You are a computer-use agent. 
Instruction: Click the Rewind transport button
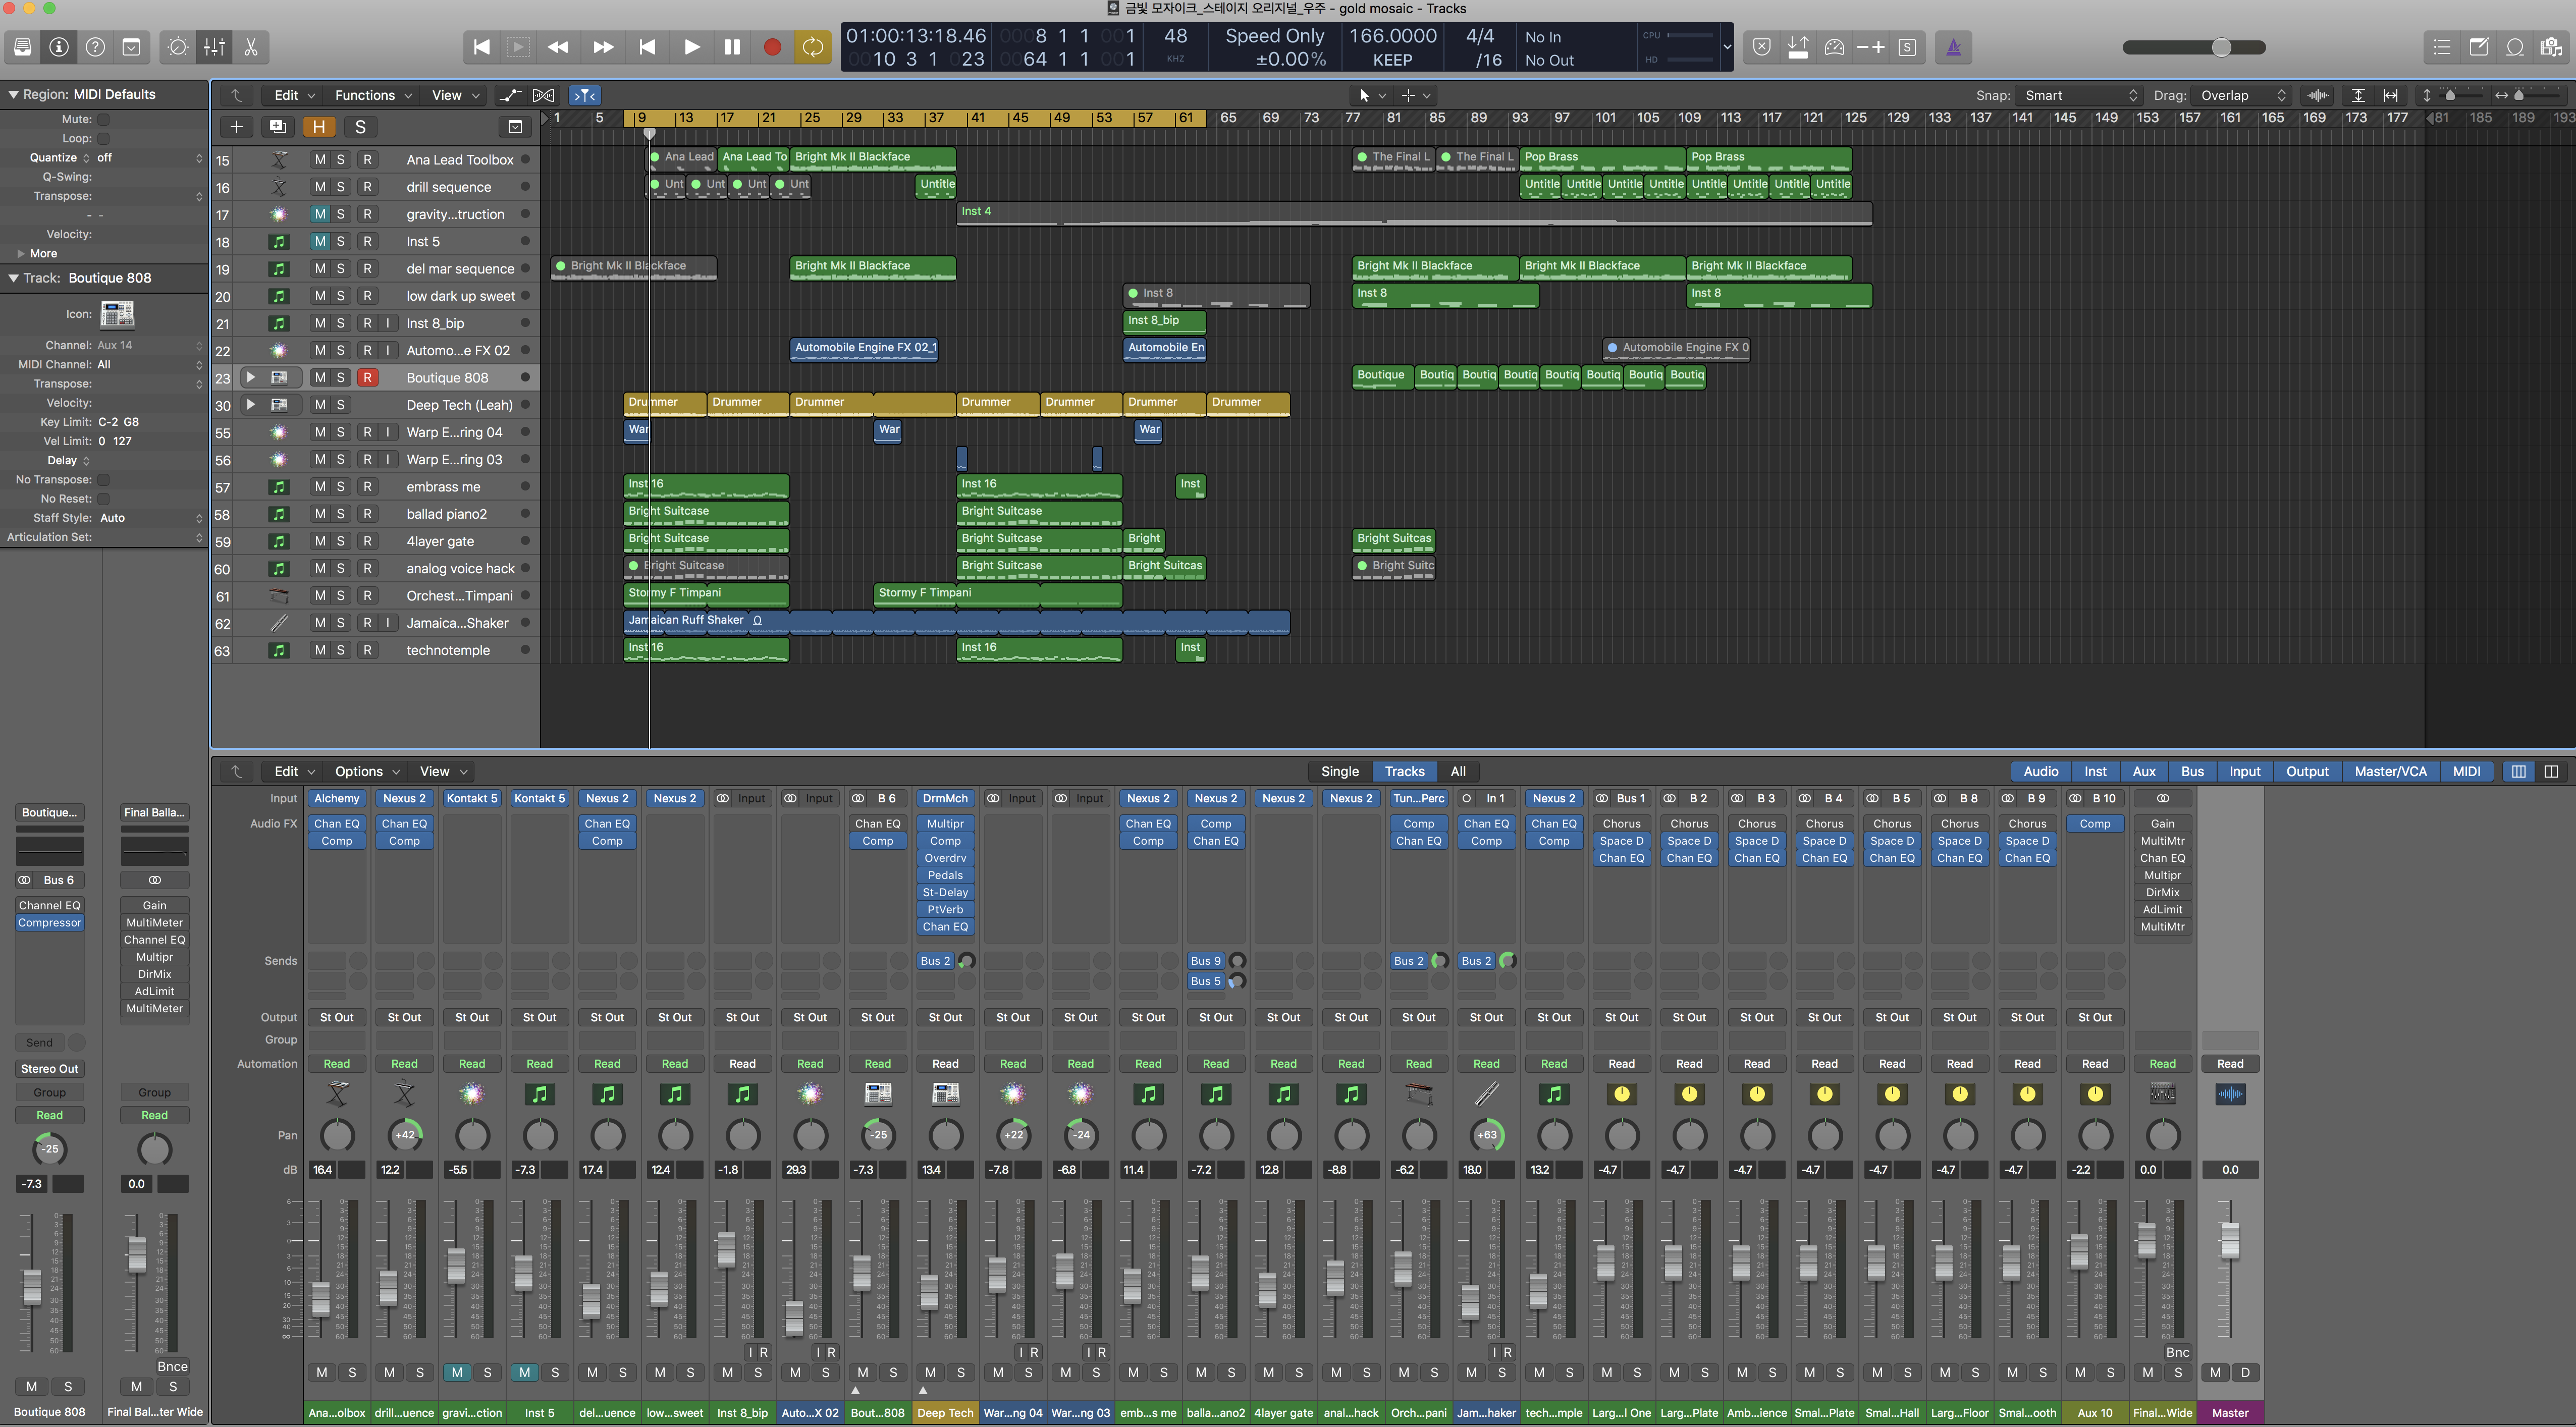coord(558,47)
